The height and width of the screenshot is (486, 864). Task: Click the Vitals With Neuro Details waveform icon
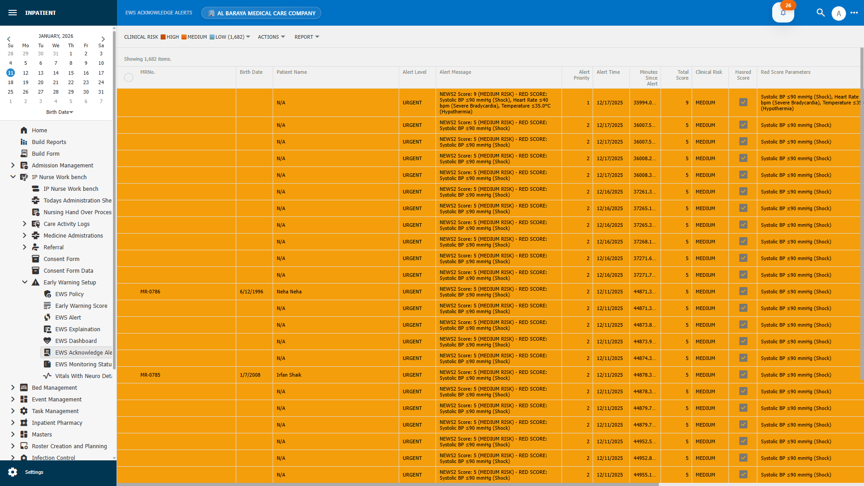48,376
